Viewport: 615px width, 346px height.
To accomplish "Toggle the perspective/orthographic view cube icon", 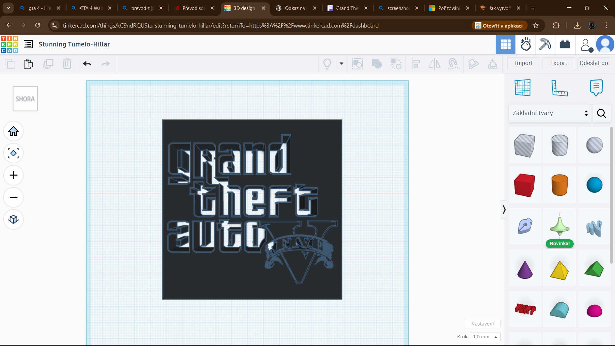I will (x=13, y=219).
